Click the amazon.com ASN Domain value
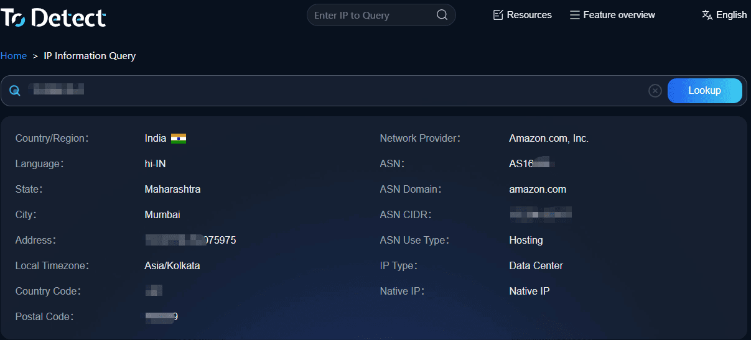Image resolution: width=751 pixels, height=340 pixels. tap(538, 190)
